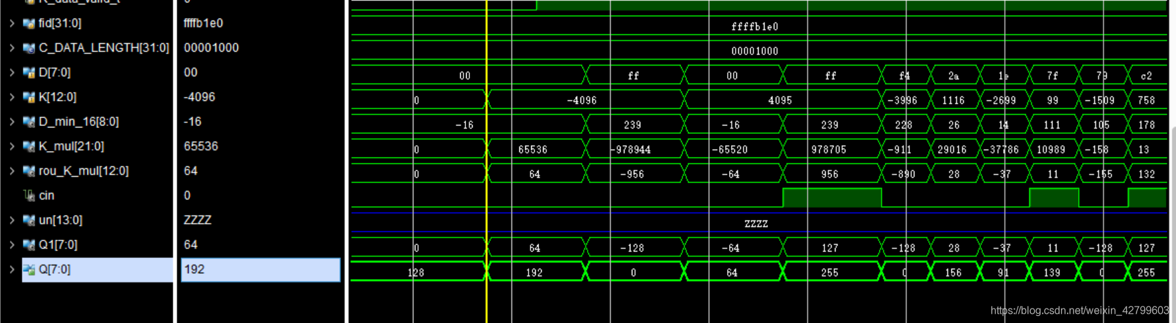Expand the Q[7:0] signal bus
This screenshot has height=323, width=1176.
click(x=12, y=269)
